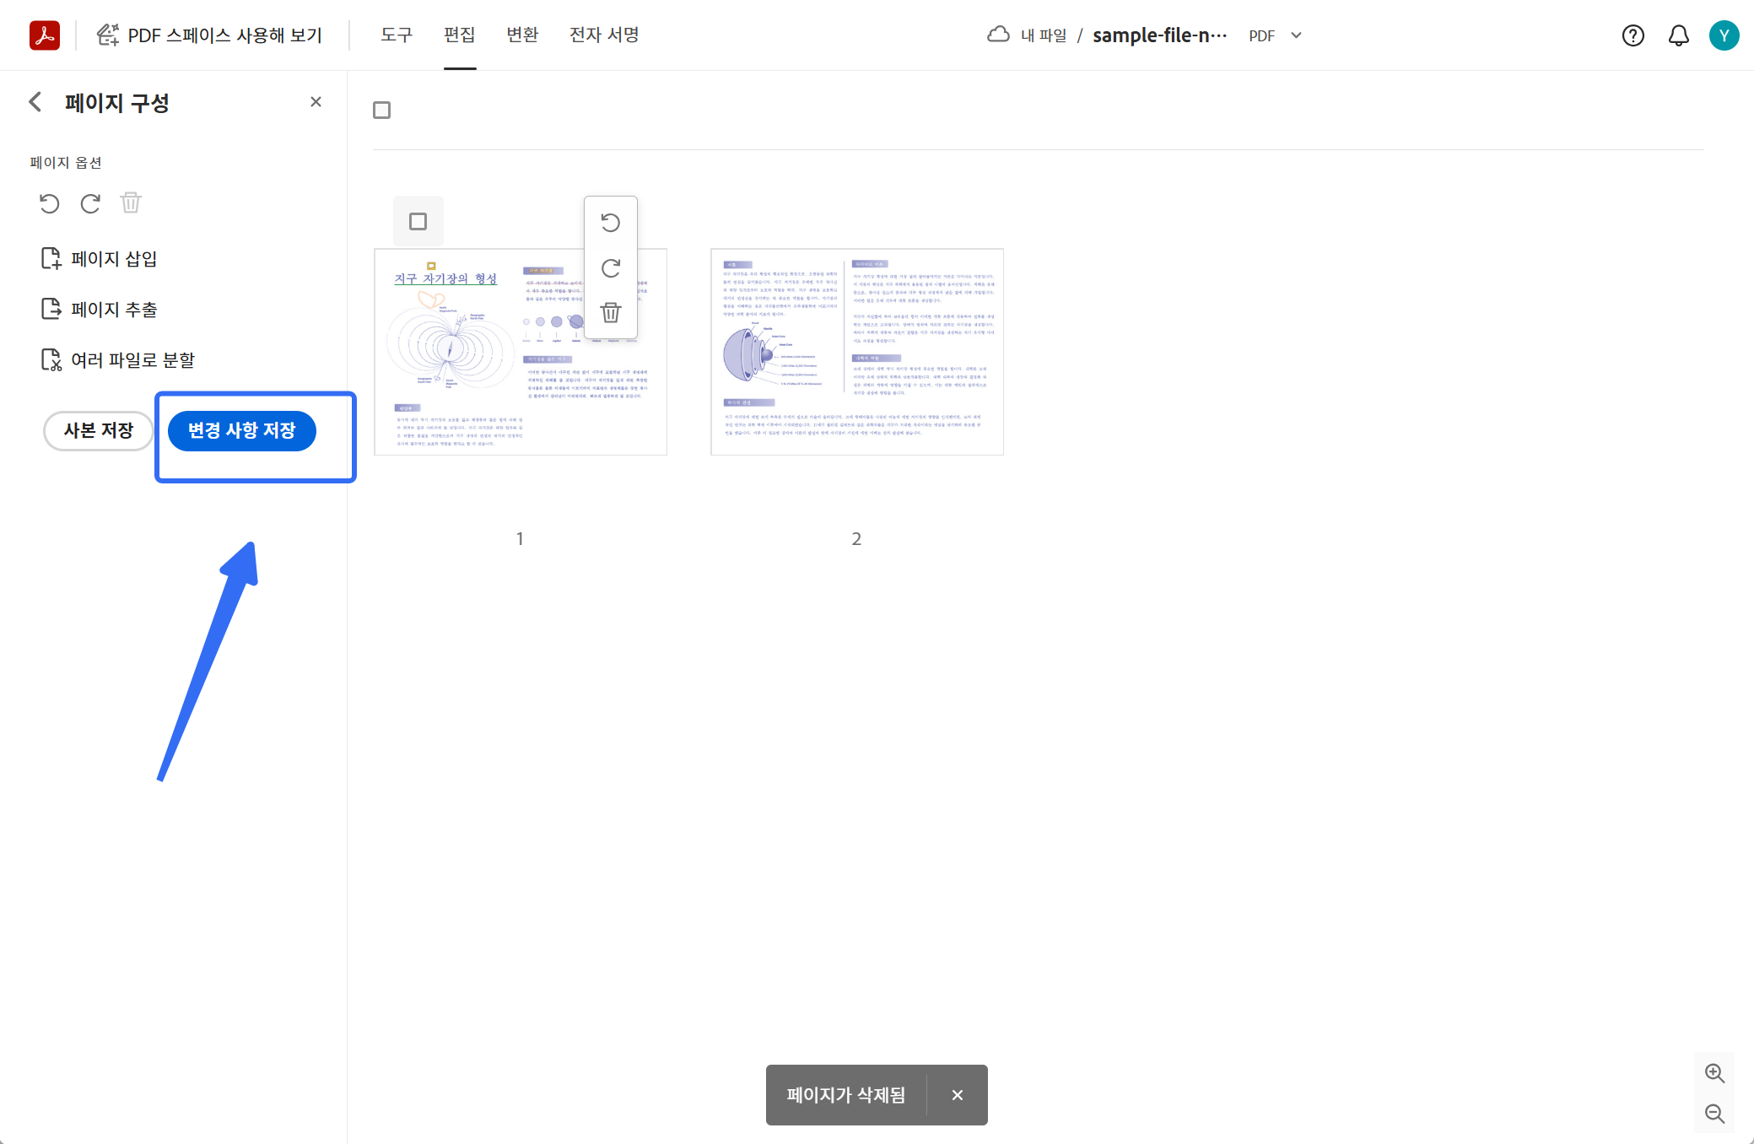Select 페이지 삽입 option
The width and height of the screenshot is (1754, 1144).
[100, 258]
